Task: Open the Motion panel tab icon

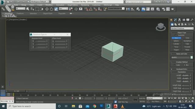Action: tap(184, 20)
